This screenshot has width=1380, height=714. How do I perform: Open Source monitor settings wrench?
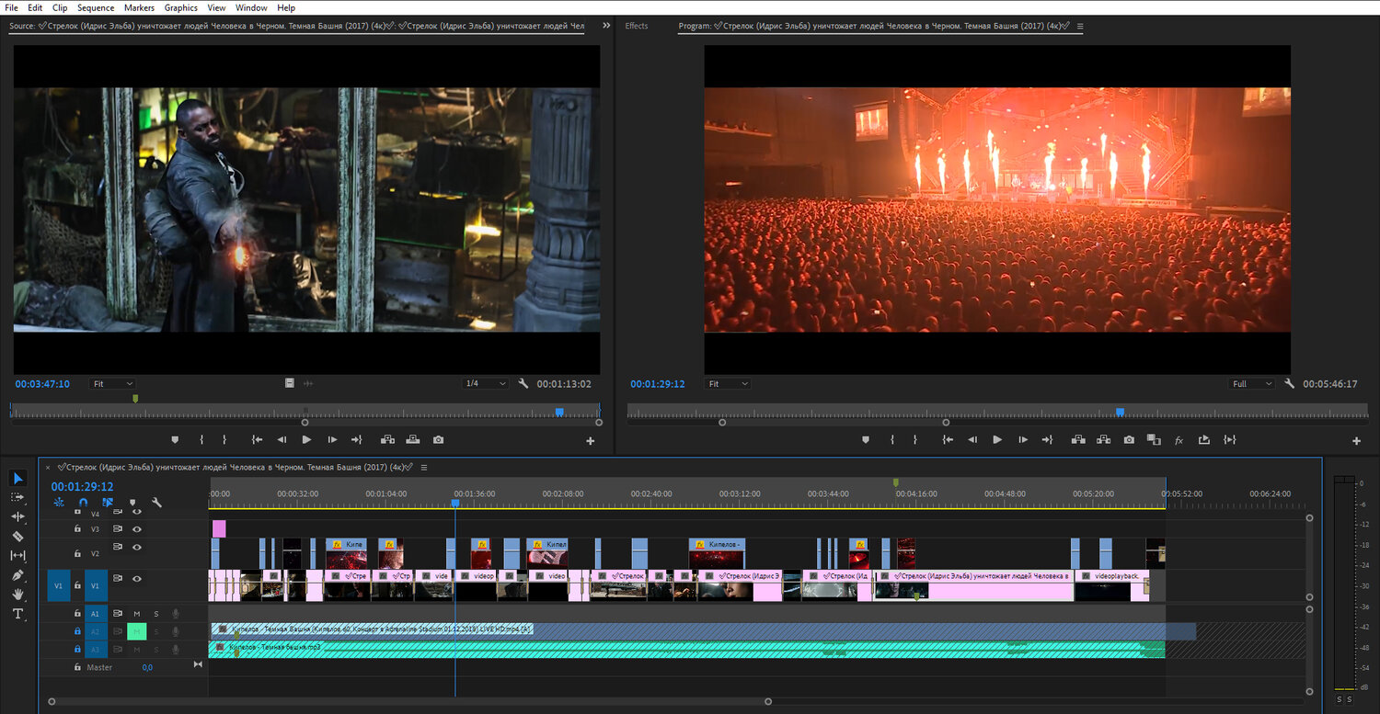(x=523, y=383)
